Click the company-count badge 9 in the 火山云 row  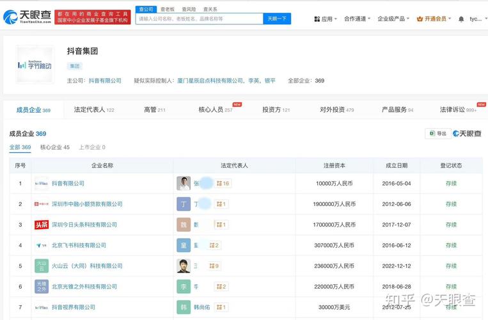point(214,266)
